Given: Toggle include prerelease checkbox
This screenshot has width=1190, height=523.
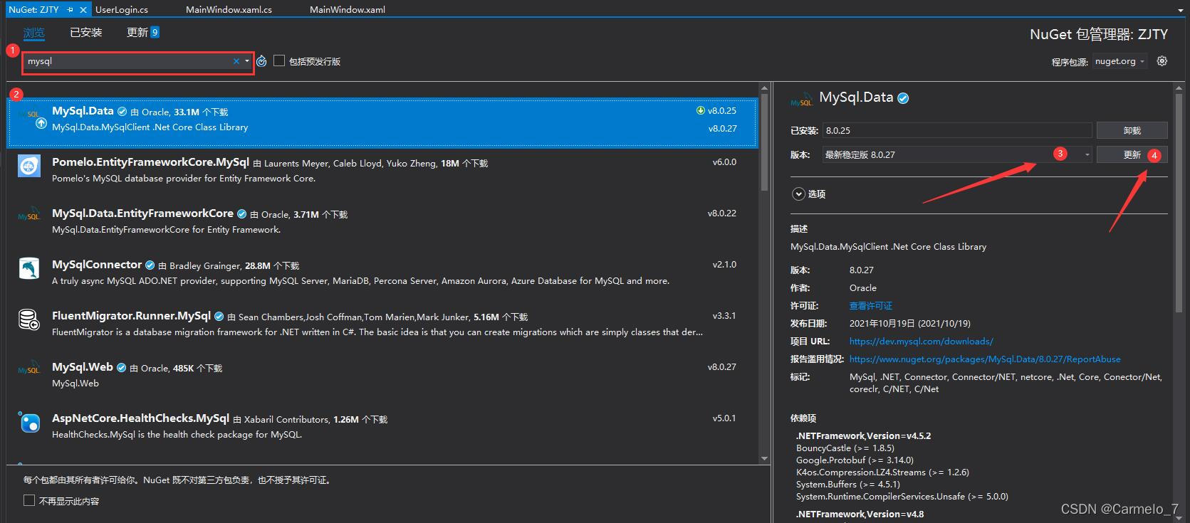Looking at the screenshot, I should (279, 61).
